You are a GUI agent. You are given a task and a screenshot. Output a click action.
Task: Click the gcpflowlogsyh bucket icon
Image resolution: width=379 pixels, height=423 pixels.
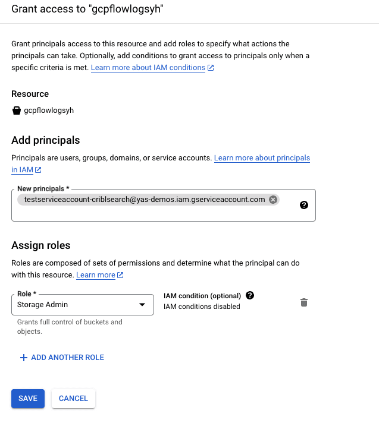16,111
